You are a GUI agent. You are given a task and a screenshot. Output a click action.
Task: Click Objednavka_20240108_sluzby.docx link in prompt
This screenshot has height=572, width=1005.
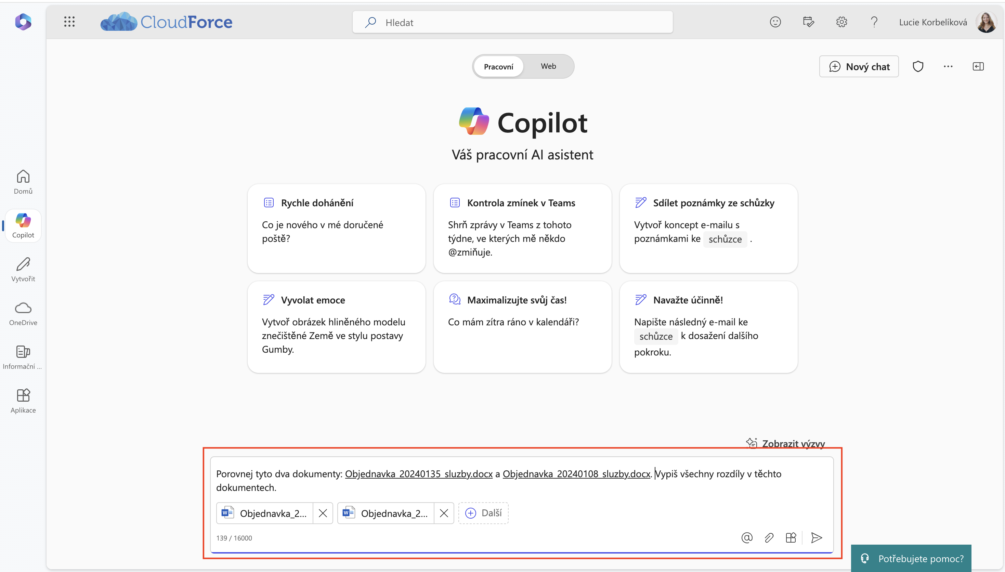pos(576,474)
